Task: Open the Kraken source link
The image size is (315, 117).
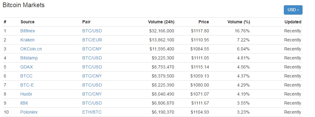Action: (27, 40)
